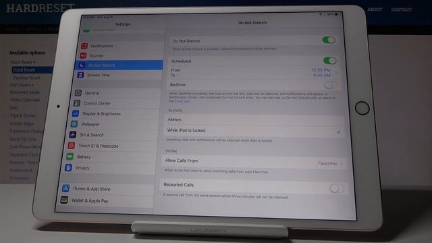Tap the Clock app link

[182, 101]
